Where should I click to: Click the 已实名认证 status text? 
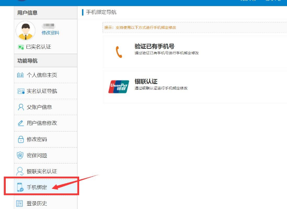[x=39, y=47]
